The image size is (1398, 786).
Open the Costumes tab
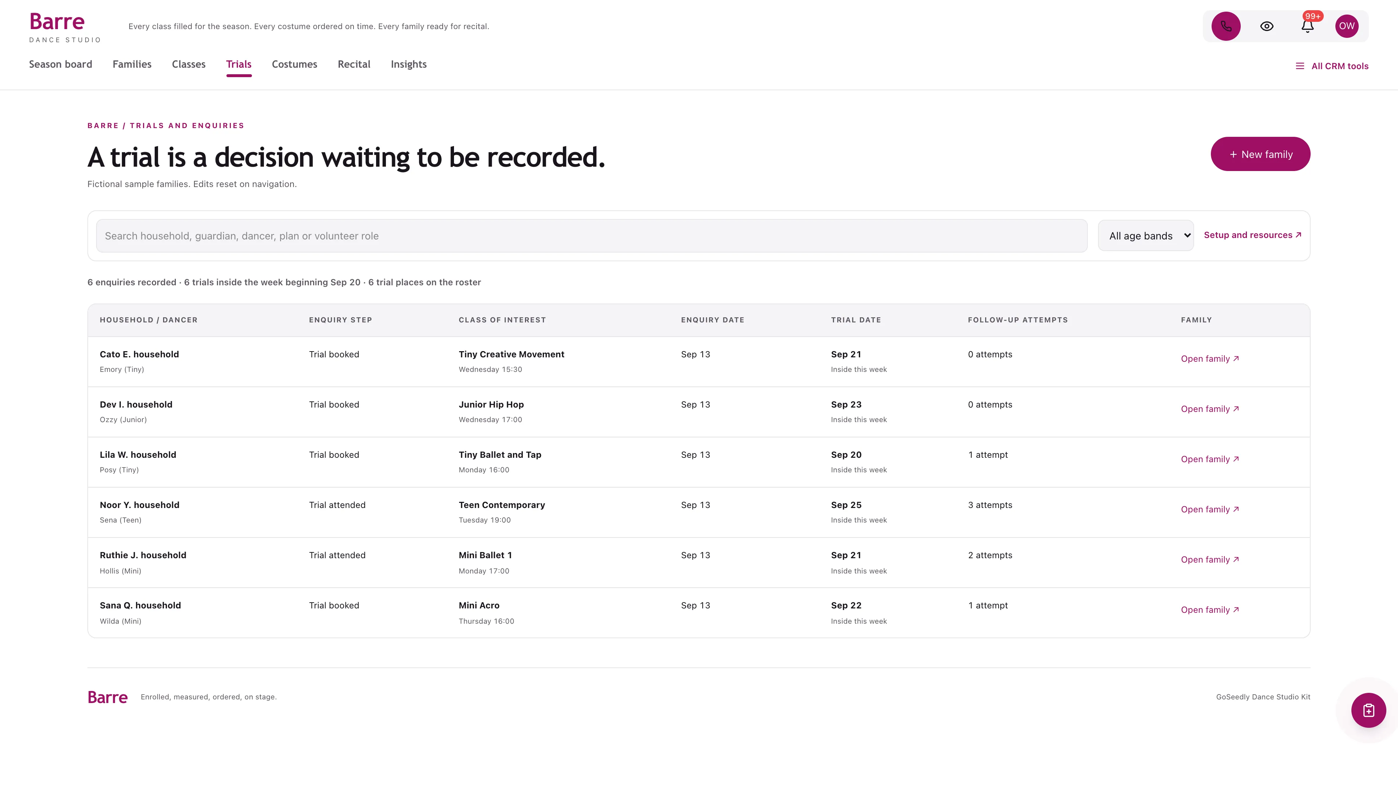tap(294, 64)
